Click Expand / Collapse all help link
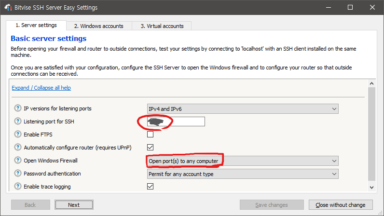This screenshot has width=384, height=216. tap(41, 88)
